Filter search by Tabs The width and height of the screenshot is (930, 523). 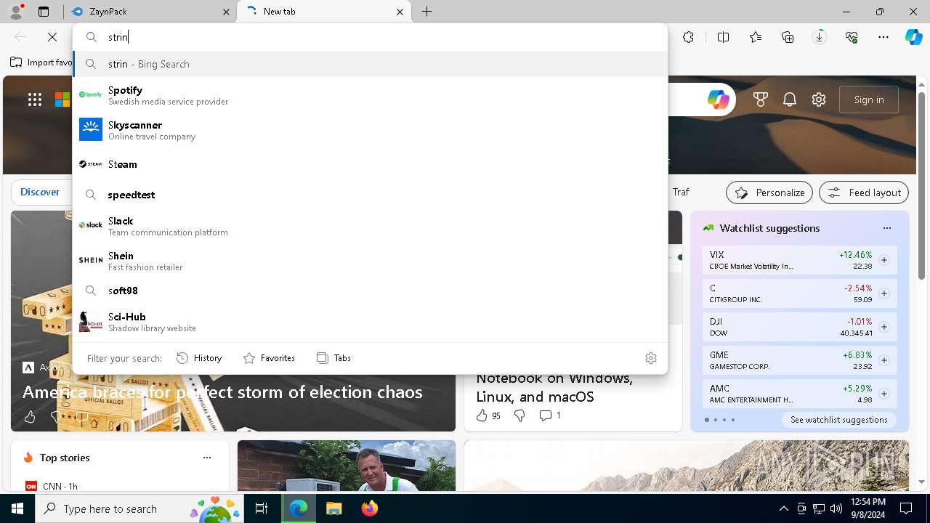tap(334, 358)
